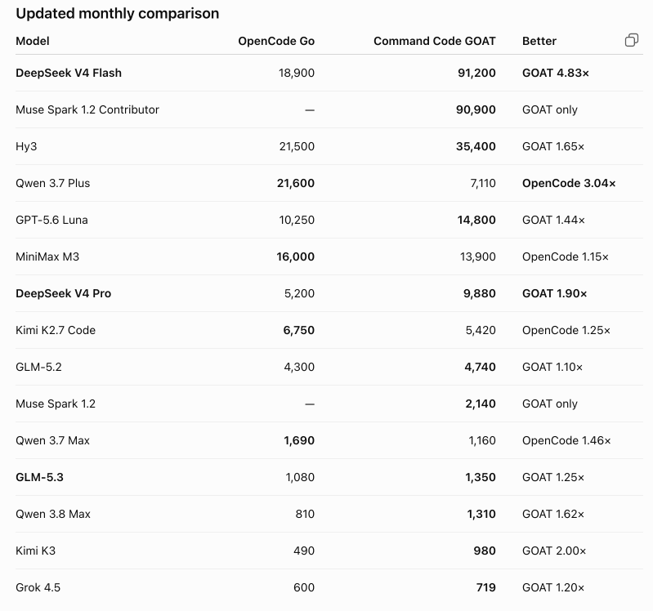The height and width of the screenshot is (611, 653).
Task: Click the MiniMax M3 model name
Action: [47, 256]
